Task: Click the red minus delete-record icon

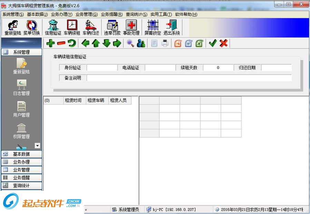Action: pyautogui.click(x=61, y=43)
